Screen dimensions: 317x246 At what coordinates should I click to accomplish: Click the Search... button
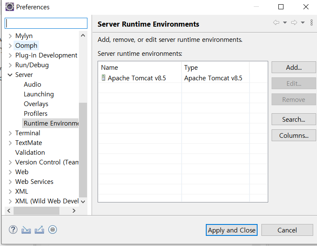point(294,119)
